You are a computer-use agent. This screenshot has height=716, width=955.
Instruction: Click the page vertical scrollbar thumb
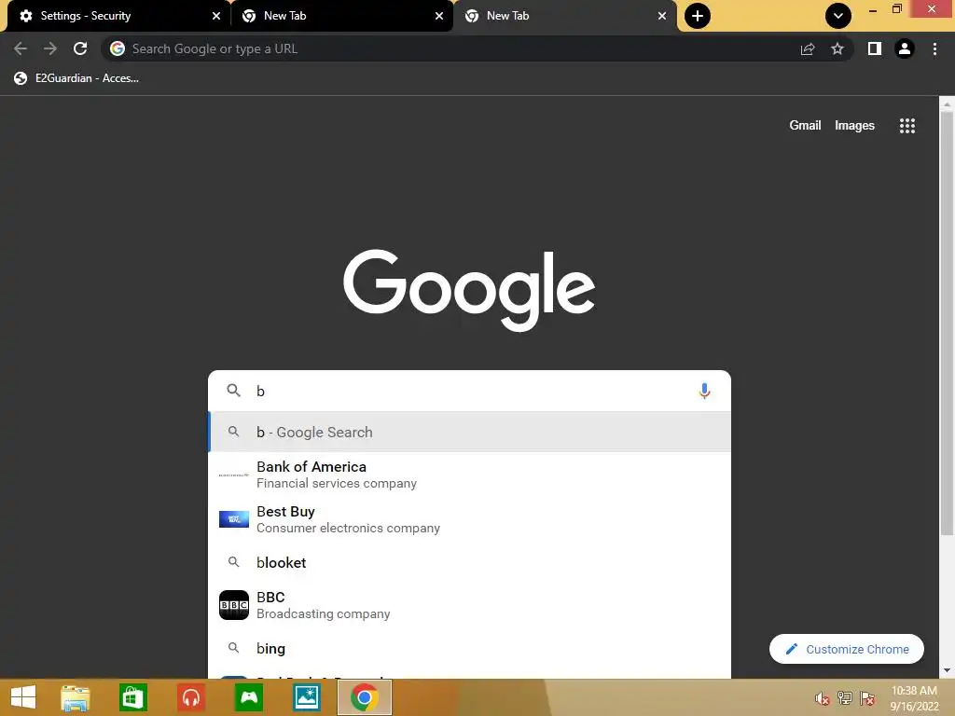(x=947, y=324)
